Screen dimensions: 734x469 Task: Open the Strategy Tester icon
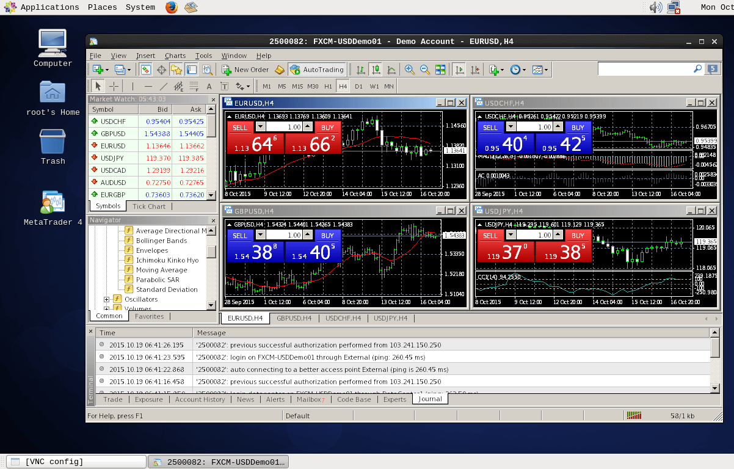coord(207,70)
